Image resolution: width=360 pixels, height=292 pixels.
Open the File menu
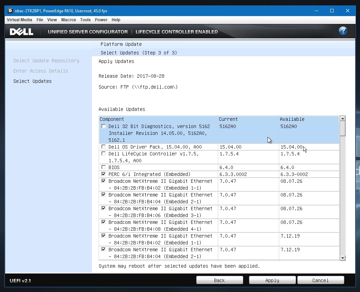[40, 20]
